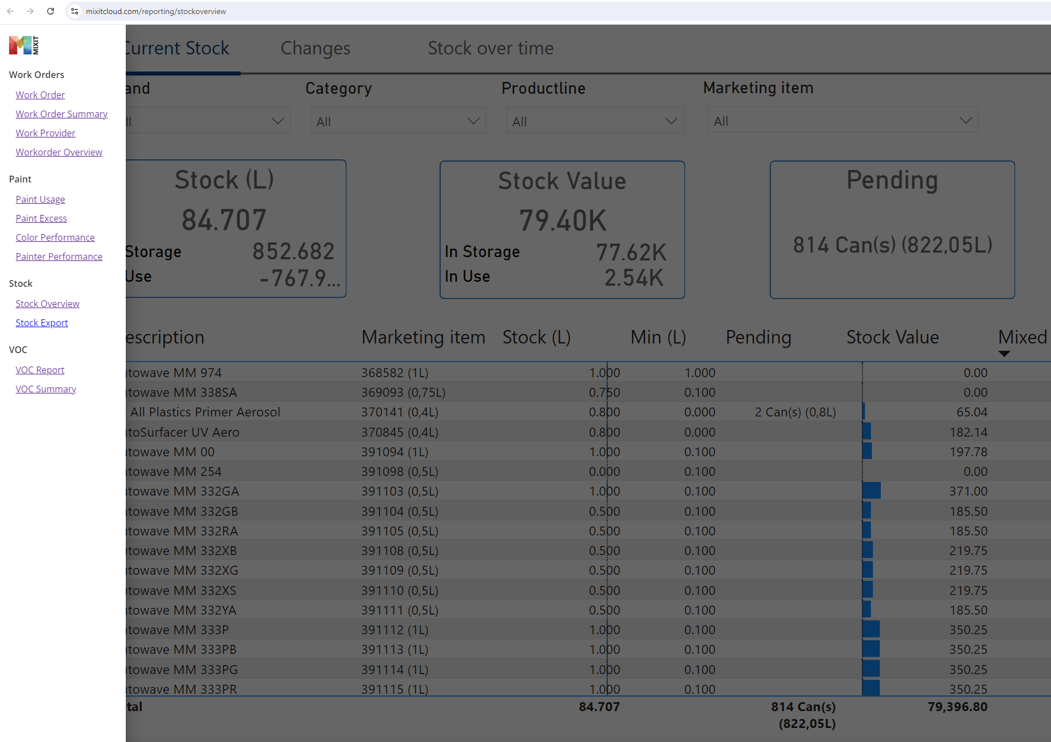
Task: Select the Stock (L) column header
Action: click(536, 337)
